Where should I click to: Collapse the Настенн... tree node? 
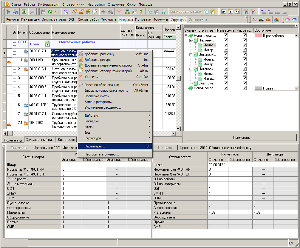click(191, 40)
